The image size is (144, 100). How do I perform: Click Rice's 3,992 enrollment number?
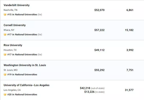pos(130,50)
